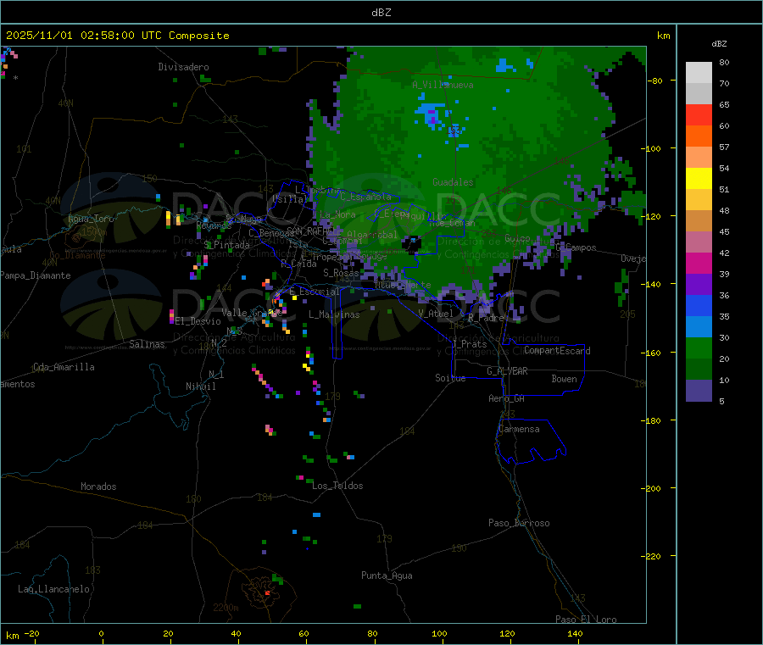This screenshot has height=645, width=763.
Task: Select the magenta swatch in the dBZ scale
Action: click(699, 263)
